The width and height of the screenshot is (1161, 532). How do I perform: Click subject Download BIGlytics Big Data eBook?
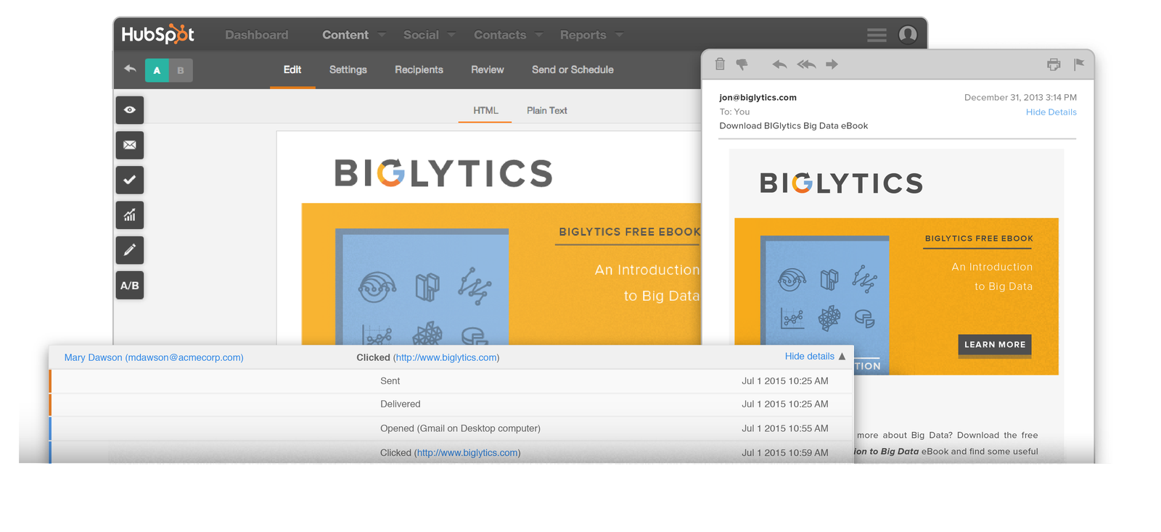coord(793,126)
